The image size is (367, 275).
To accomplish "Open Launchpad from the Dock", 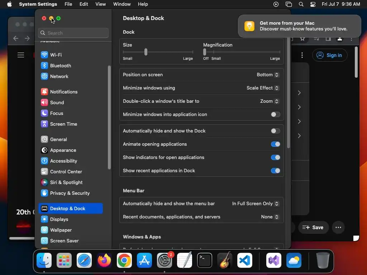I will pos(64,260).
